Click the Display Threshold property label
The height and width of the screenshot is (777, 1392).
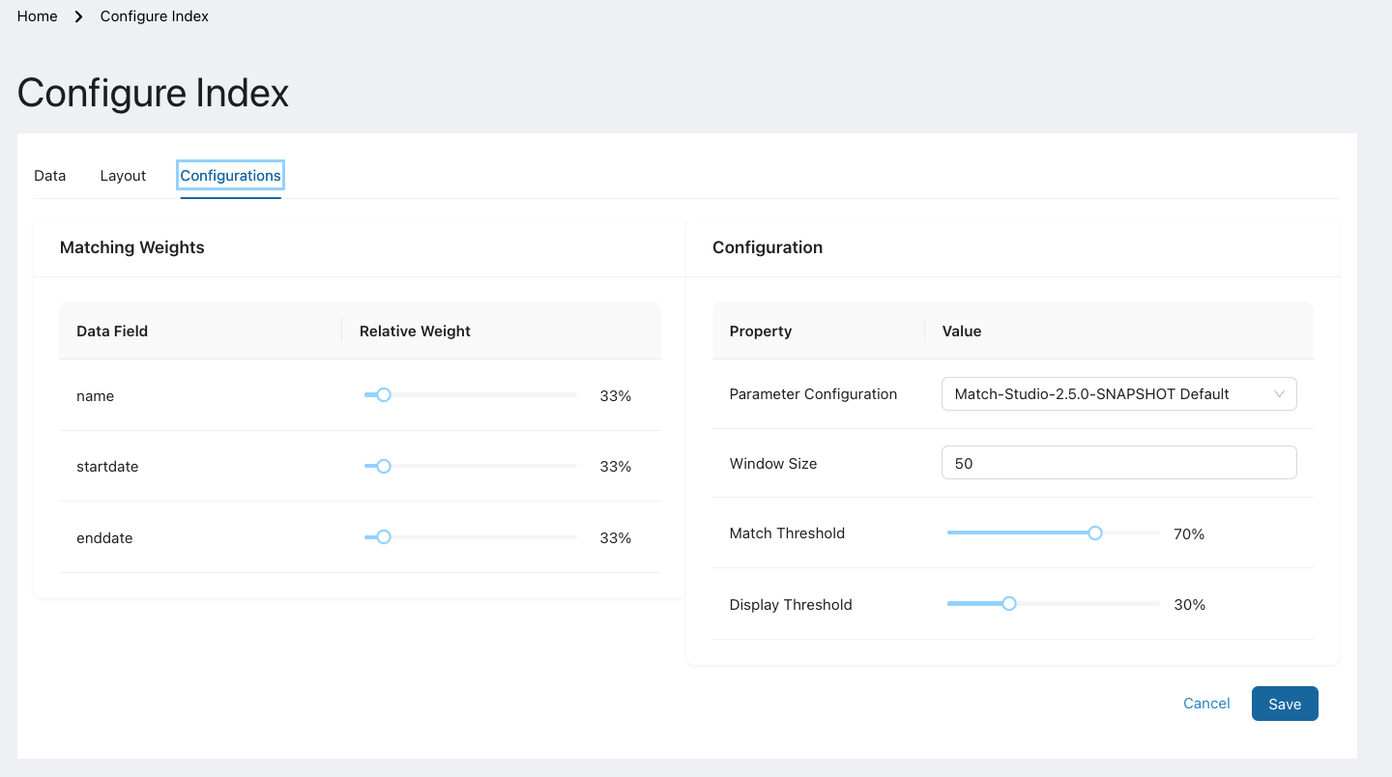click(791, 604)
